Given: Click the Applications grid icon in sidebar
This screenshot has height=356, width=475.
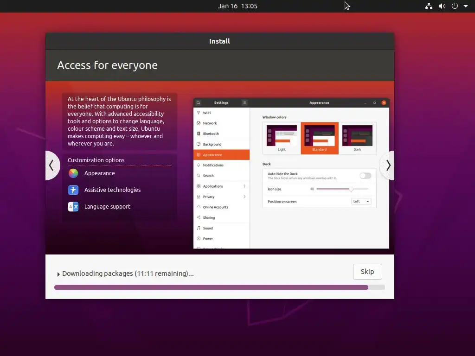Looking at the screenshot, I should click(x=199, y=186).
